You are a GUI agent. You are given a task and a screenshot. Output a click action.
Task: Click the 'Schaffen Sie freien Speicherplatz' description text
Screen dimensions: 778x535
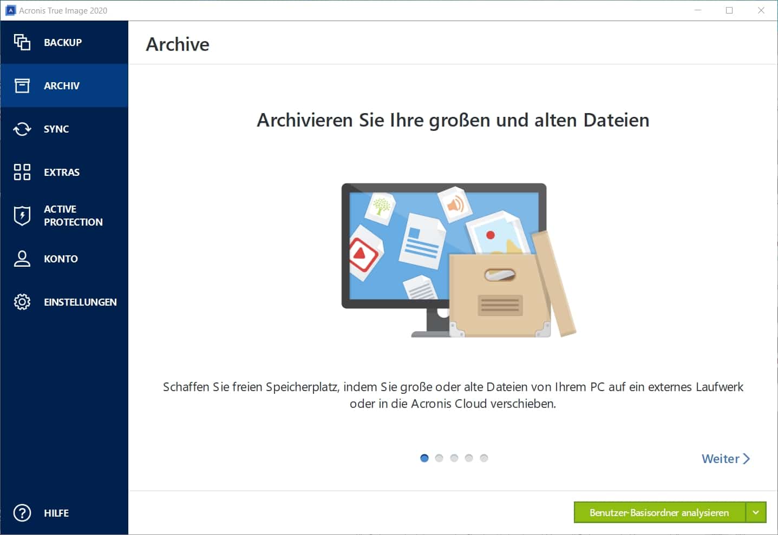pos(453,395)
